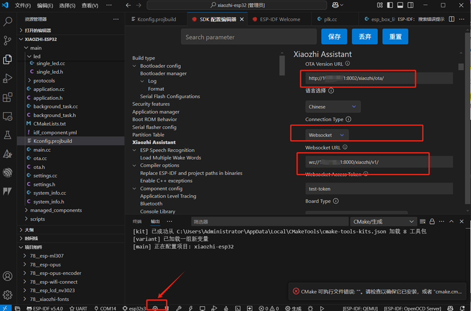This screenshot has width=471, height=311.
Task: Click the info icon next to Connection Type
Action: 348,119
